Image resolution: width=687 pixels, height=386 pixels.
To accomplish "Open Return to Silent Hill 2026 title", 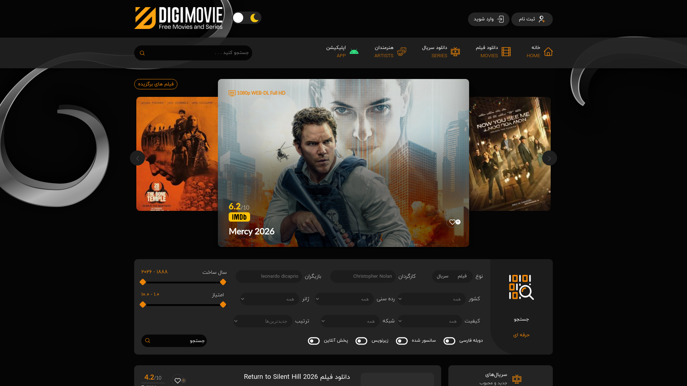I will pos(297,377).
